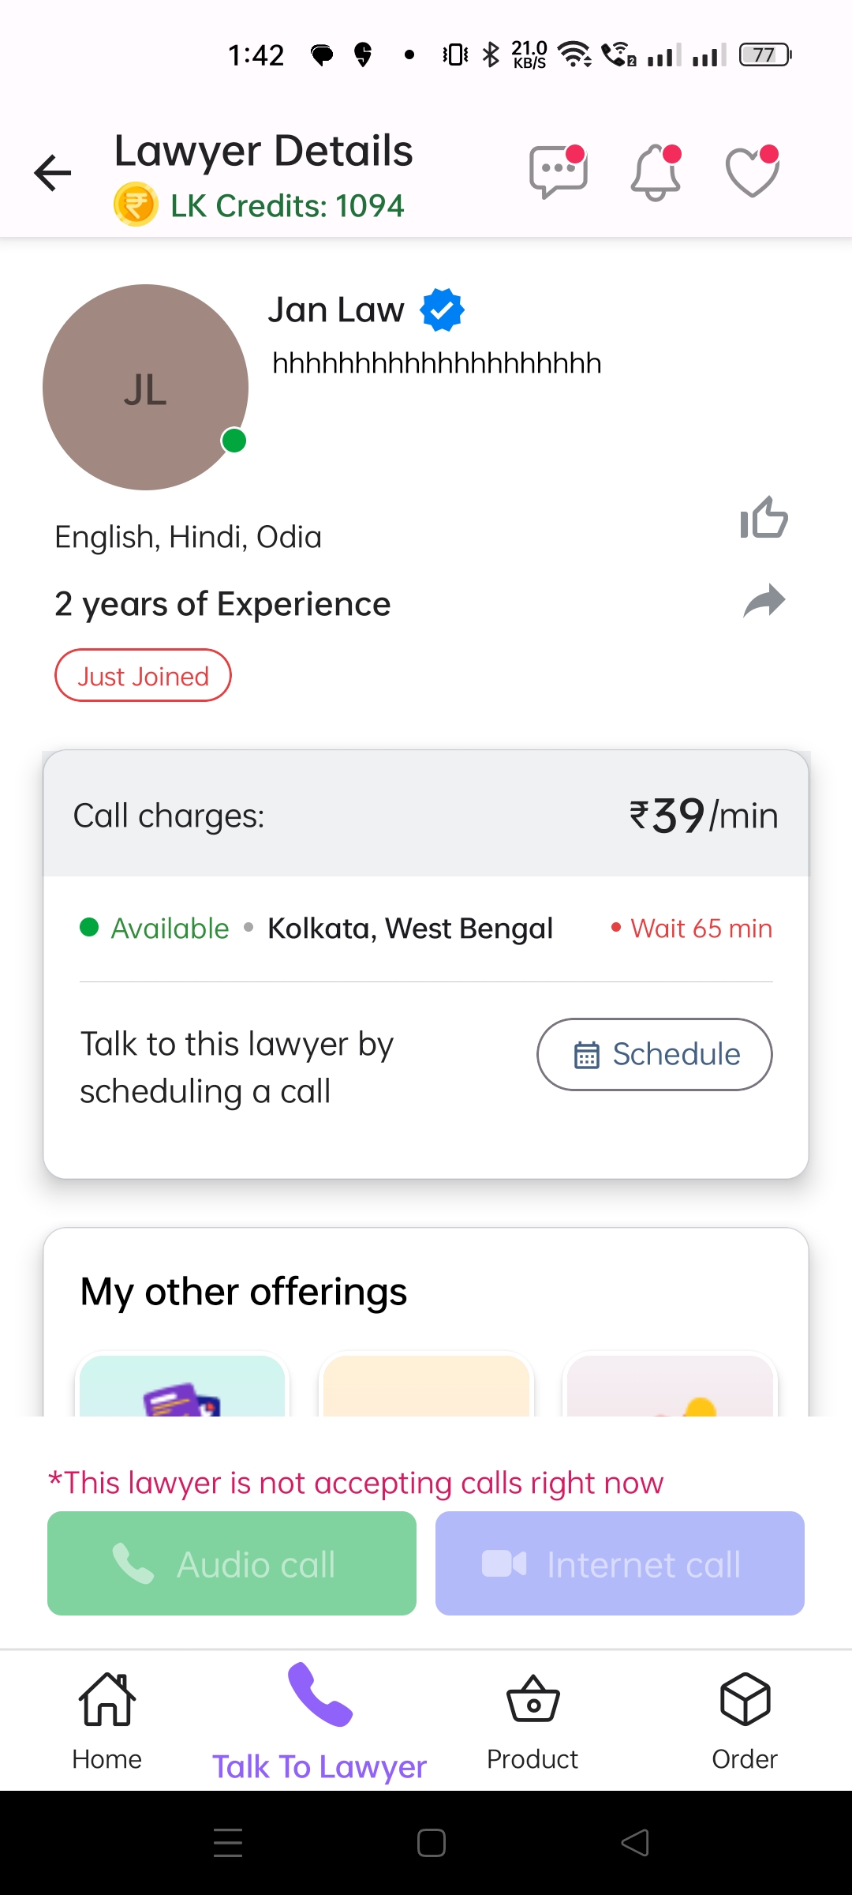Tap the thumbs-up like icon

pyautogui.click(x=764, y=519)
